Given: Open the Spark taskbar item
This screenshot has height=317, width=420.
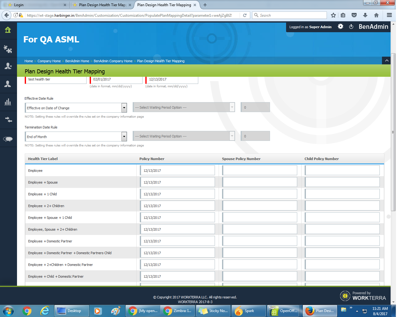Looking at the screenshot, I should (x=249, y=311).
